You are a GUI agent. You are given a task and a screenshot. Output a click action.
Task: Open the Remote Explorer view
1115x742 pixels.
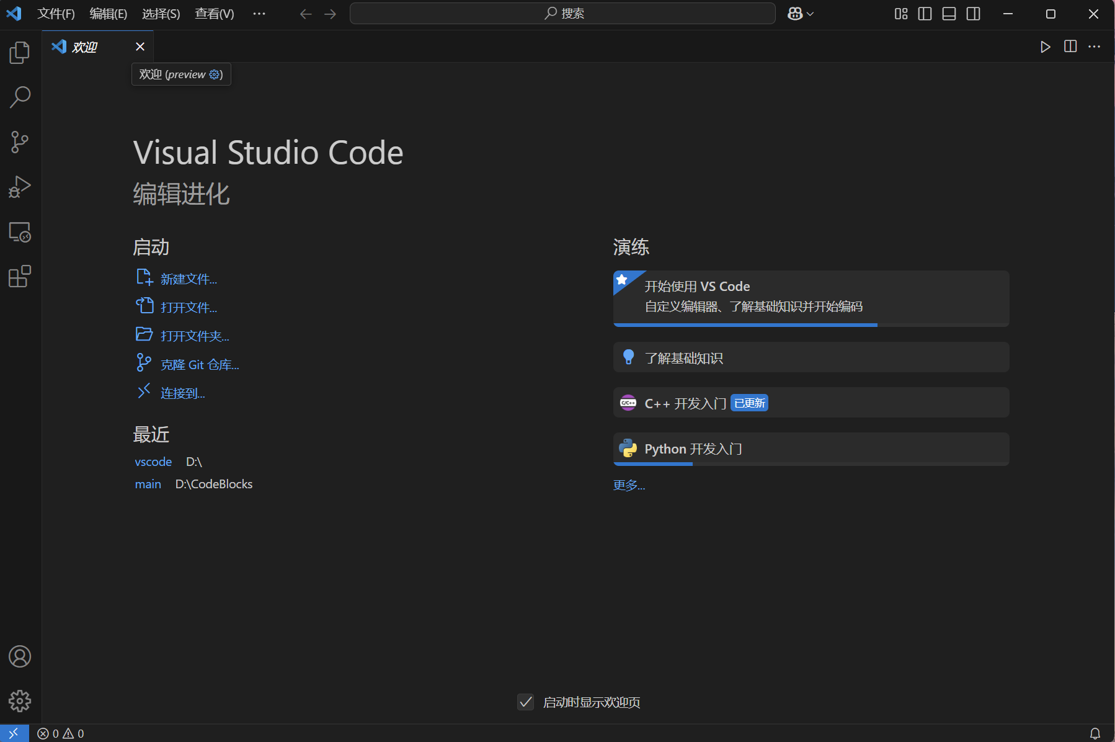(20, 232)
